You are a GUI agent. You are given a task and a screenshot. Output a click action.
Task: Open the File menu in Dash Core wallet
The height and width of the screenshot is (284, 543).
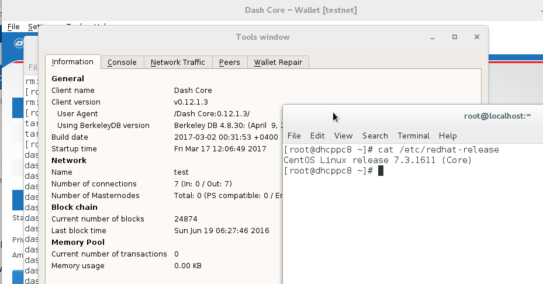pos(13,27)
